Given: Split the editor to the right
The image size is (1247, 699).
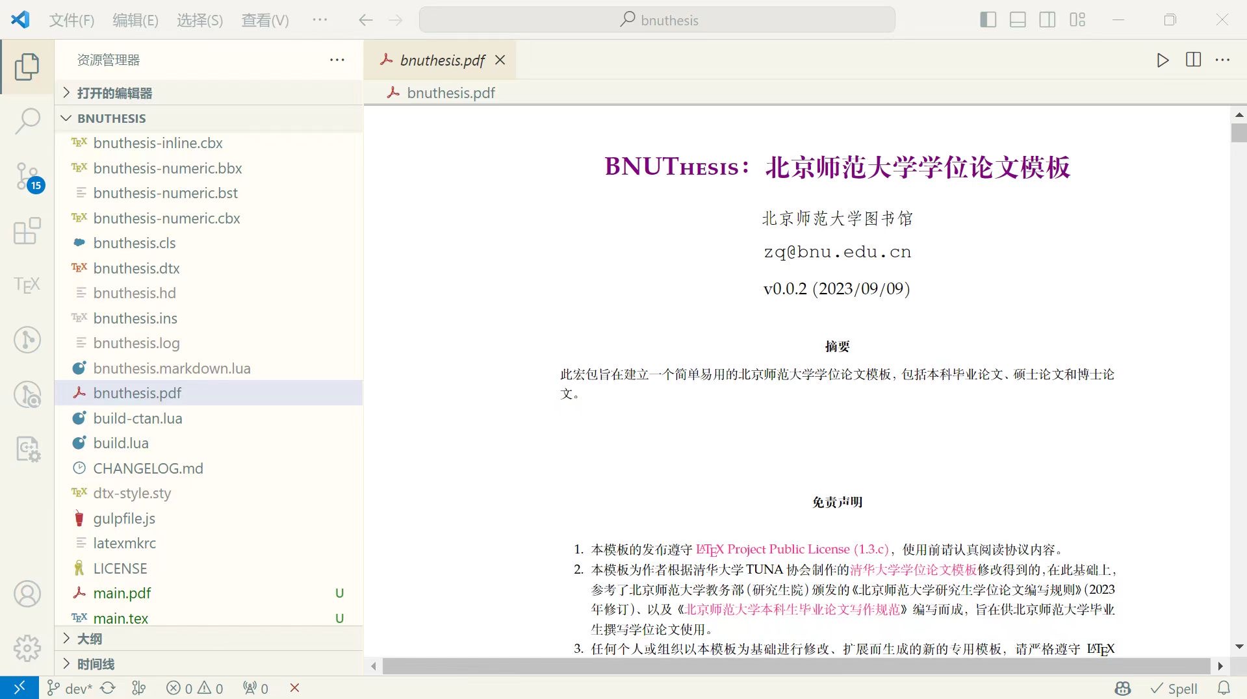Looking at the screenshot, I should (x=1193, y=60).
